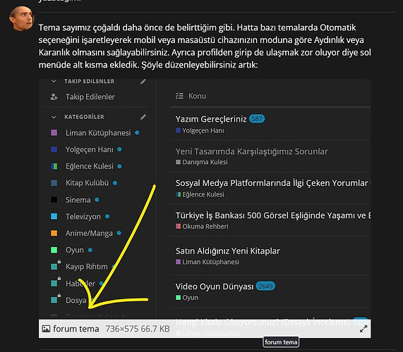Open Sinema category in sidebar
The width and height of the screenshot is (403, 352).
(x=78, y=200)
